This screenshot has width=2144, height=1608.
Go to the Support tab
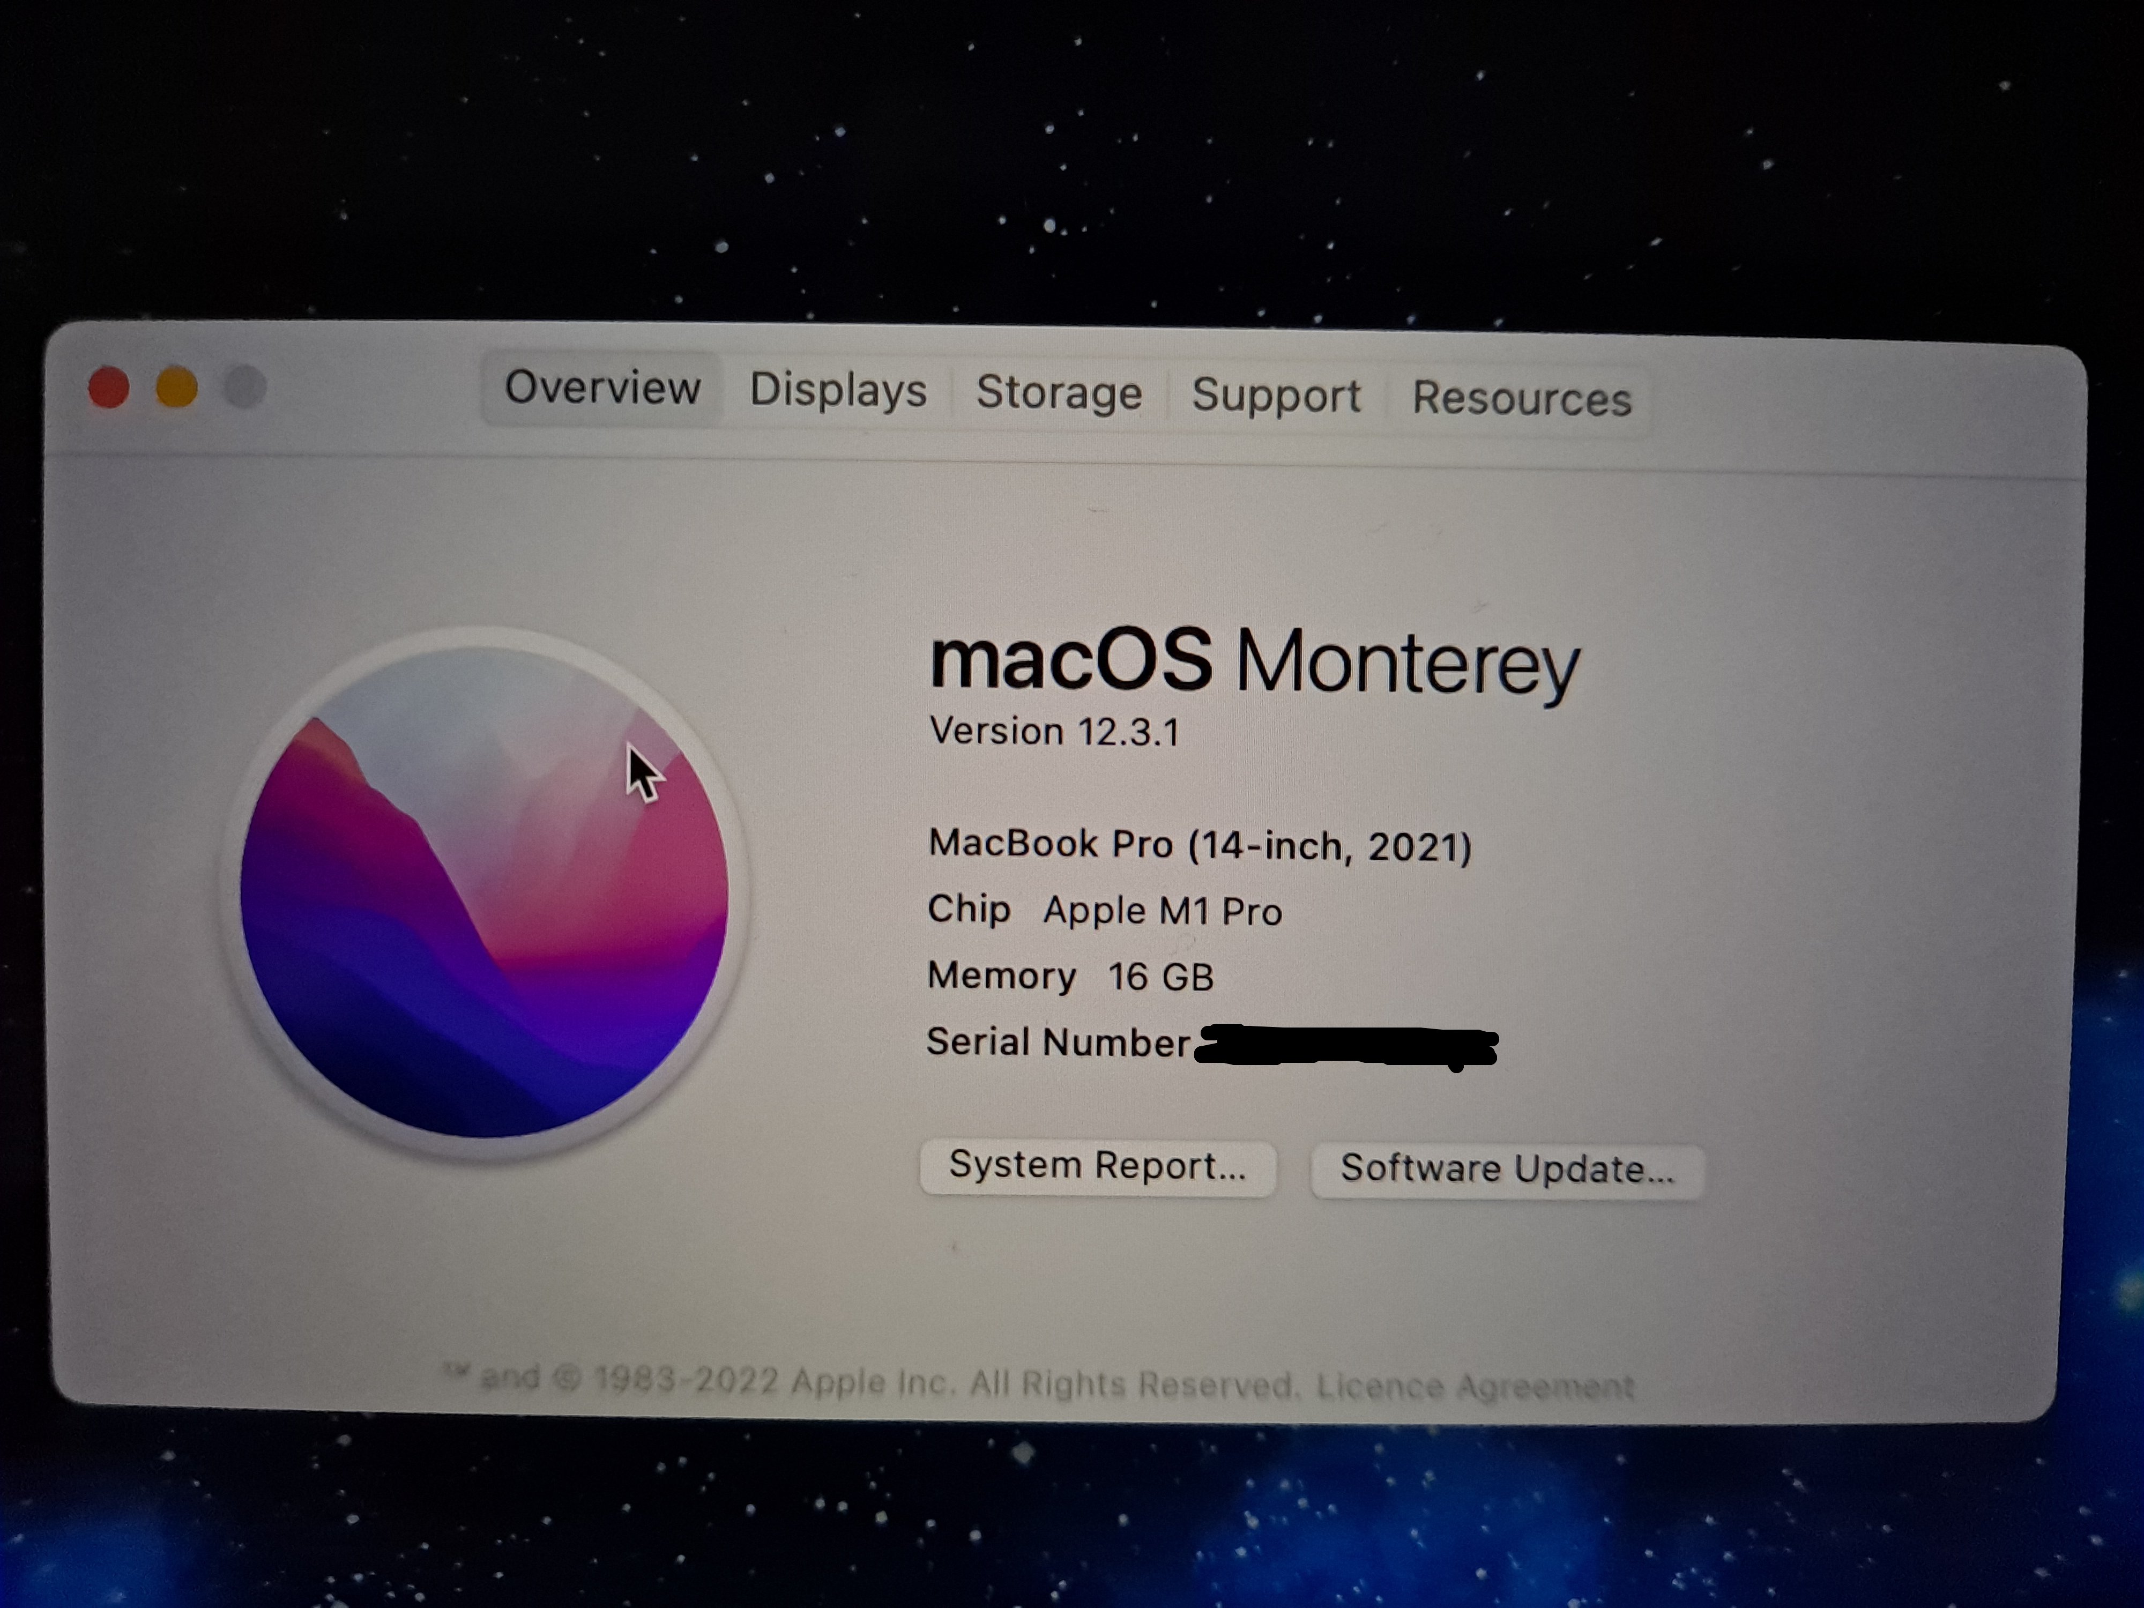pos(1276,396)
